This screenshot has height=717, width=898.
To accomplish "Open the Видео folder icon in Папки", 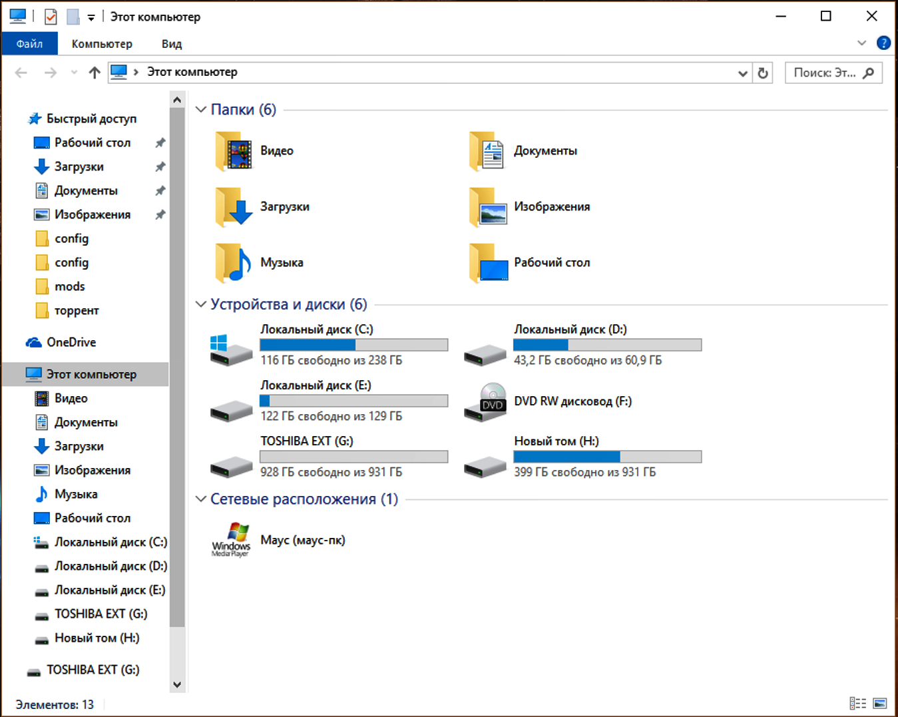I will (234, 151).
